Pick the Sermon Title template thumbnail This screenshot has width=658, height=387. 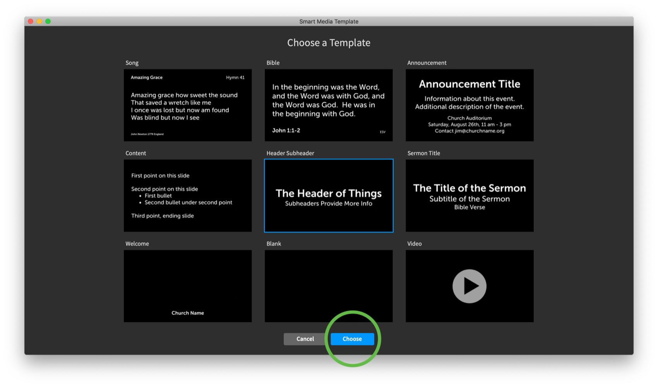pos(470,196)
